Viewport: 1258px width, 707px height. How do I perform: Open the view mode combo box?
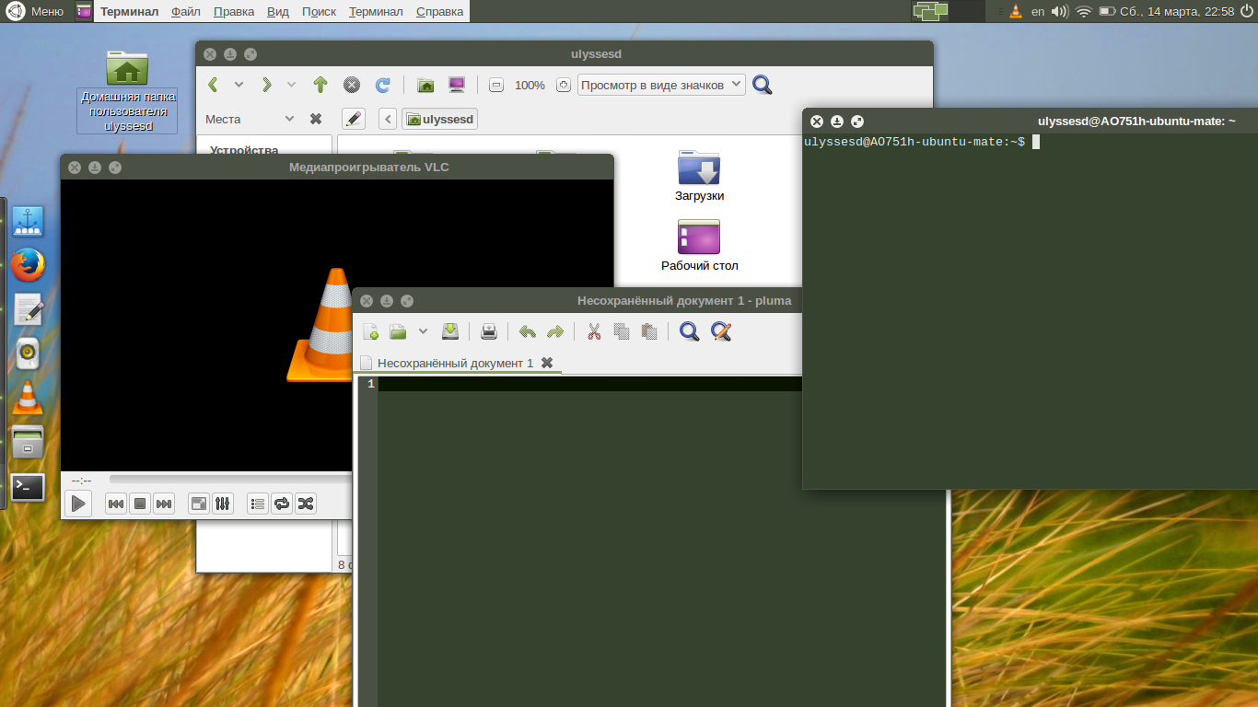click(661, 85)
